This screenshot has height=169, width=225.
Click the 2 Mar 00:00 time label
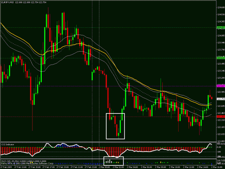pos(104,167)
